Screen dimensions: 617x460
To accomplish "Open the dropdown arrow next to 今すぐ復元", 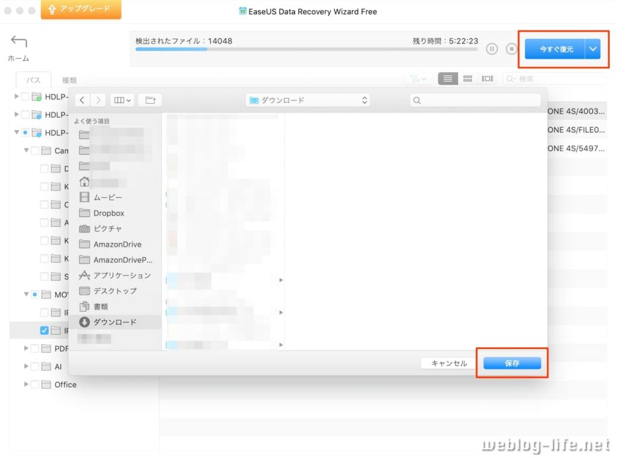I will pyautogui.click(x=593, y=49).
